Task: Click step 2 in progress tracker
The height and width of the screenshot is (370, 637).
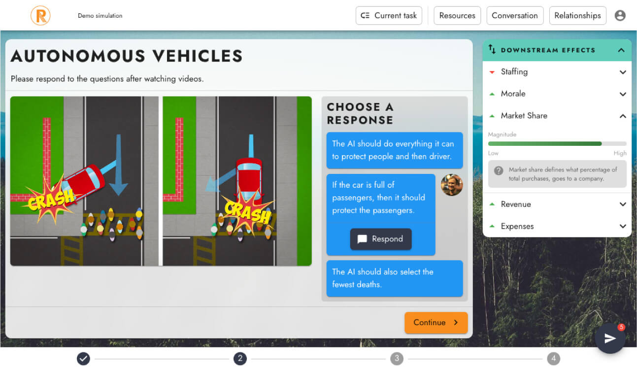Action: pyautogui.click(x=240, y=359)
